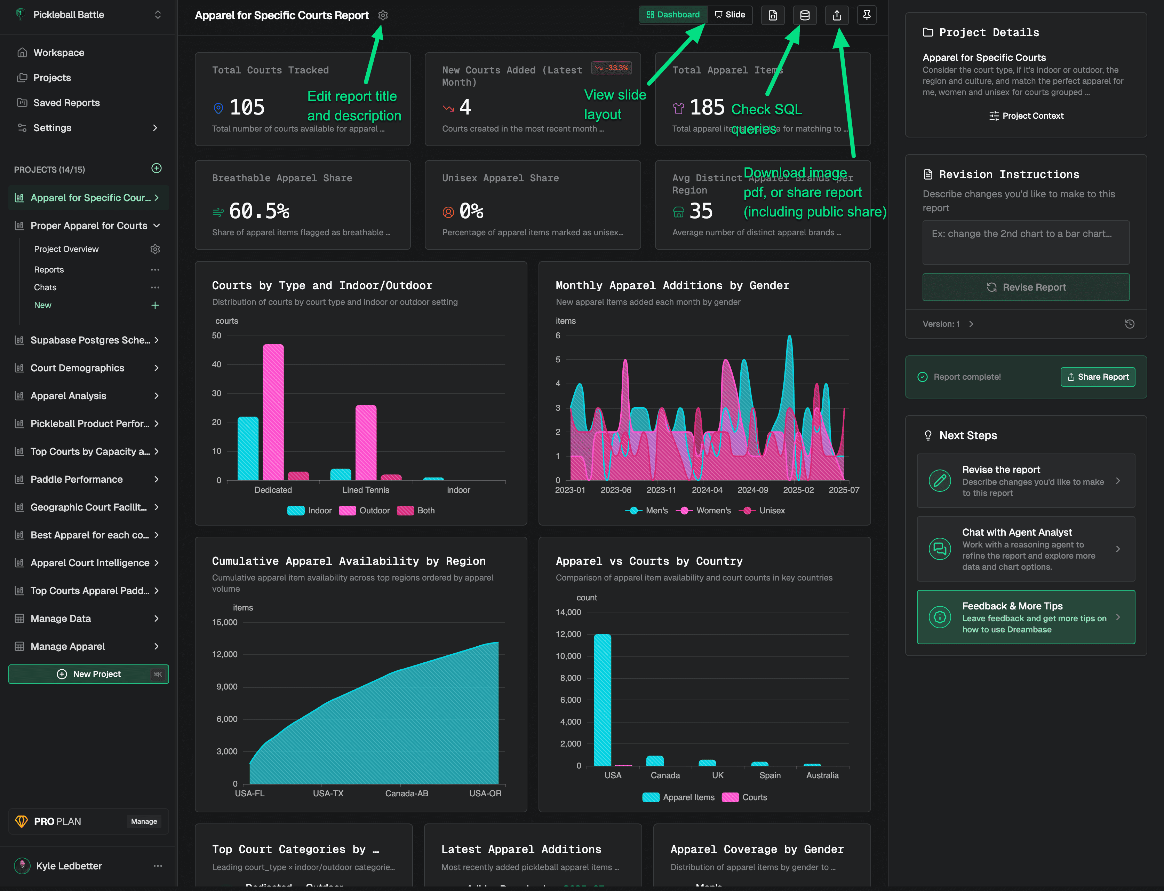Viewport: 1164px width, 891px height.
Task: Click the add project plus icon
Action: tap(156, 169)
